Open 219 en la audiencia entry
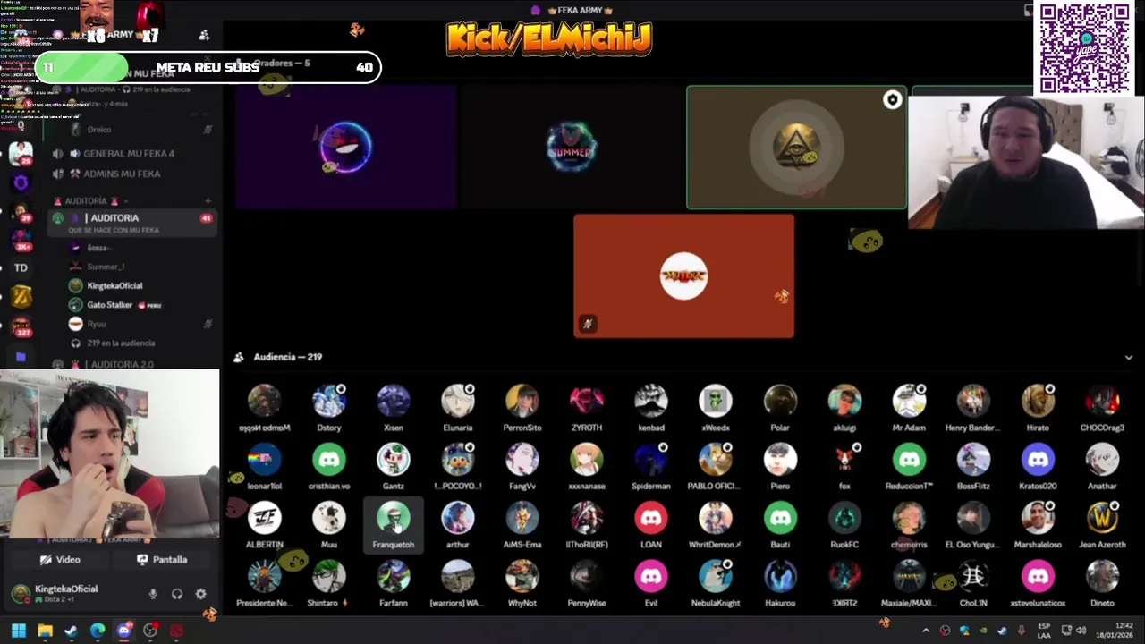The width and height of the screenshot is (1145, 644). (121, 343)
